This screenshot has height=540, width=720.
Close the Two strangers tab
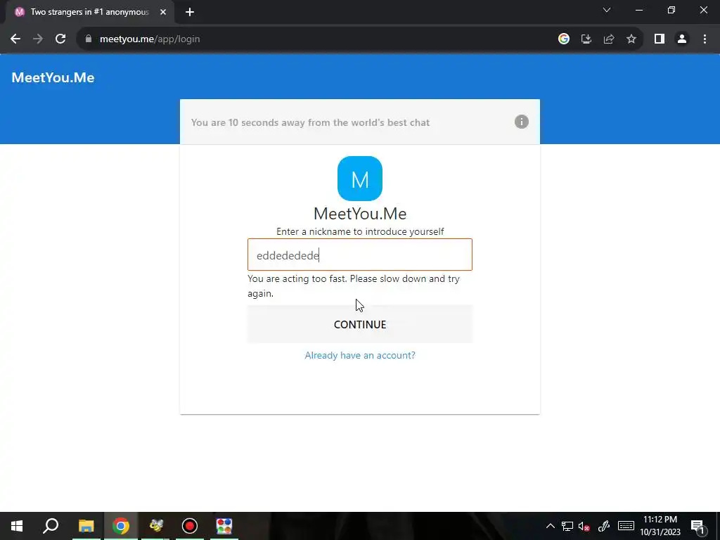tap(163, 12)
